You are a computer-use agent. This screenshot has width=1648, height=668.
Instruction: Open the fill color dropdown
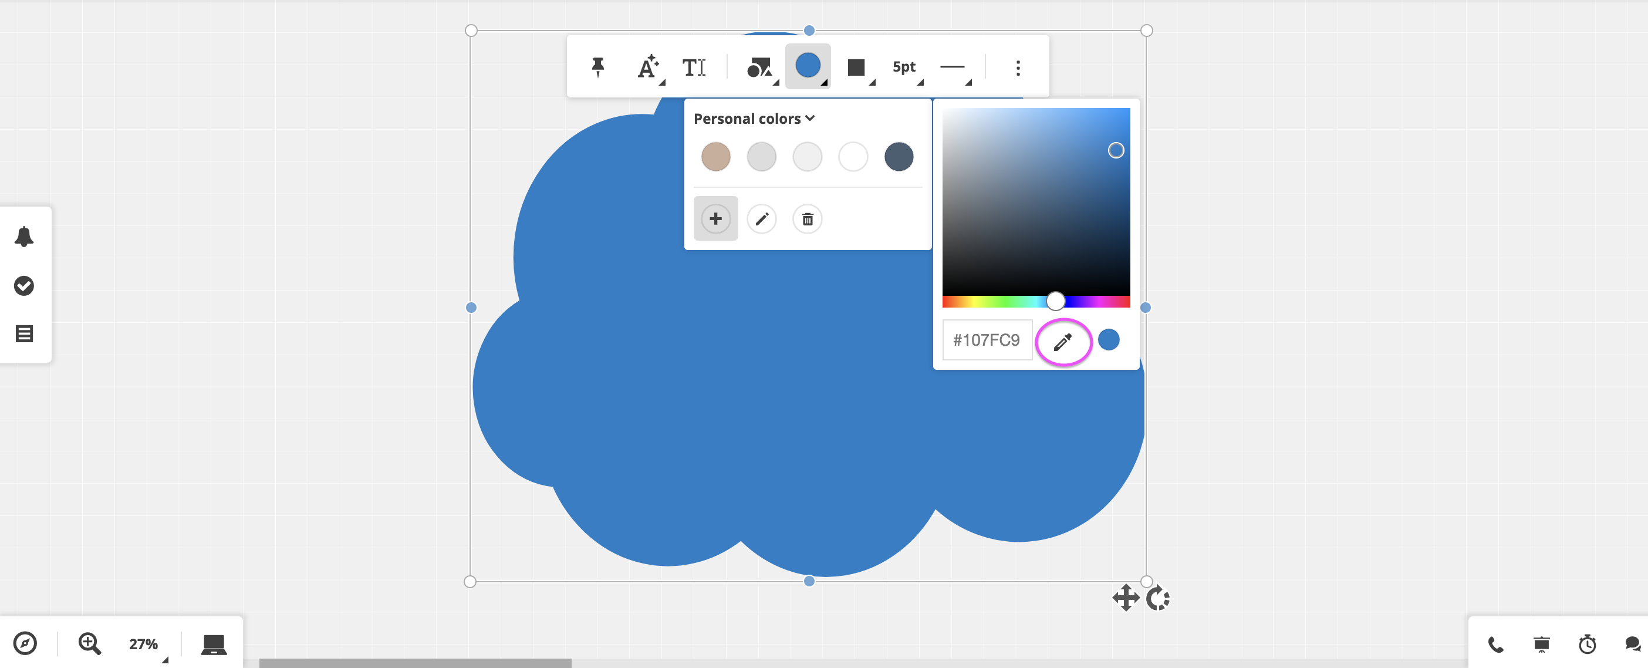point(808,66)
